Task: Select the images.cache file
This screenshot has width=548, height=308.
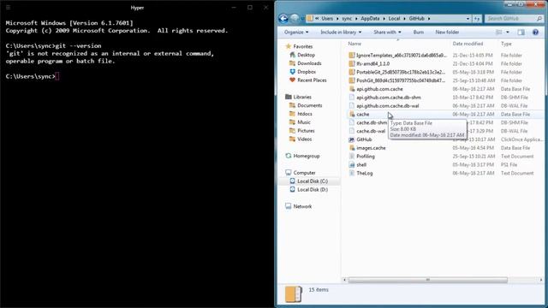Action: point(367,148)
